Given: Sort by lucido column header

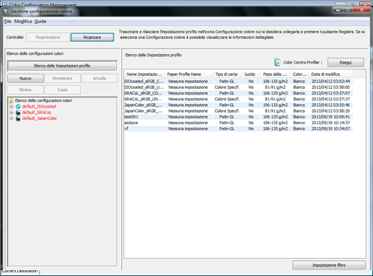Looking at the screenshot, I should [251, 74].
